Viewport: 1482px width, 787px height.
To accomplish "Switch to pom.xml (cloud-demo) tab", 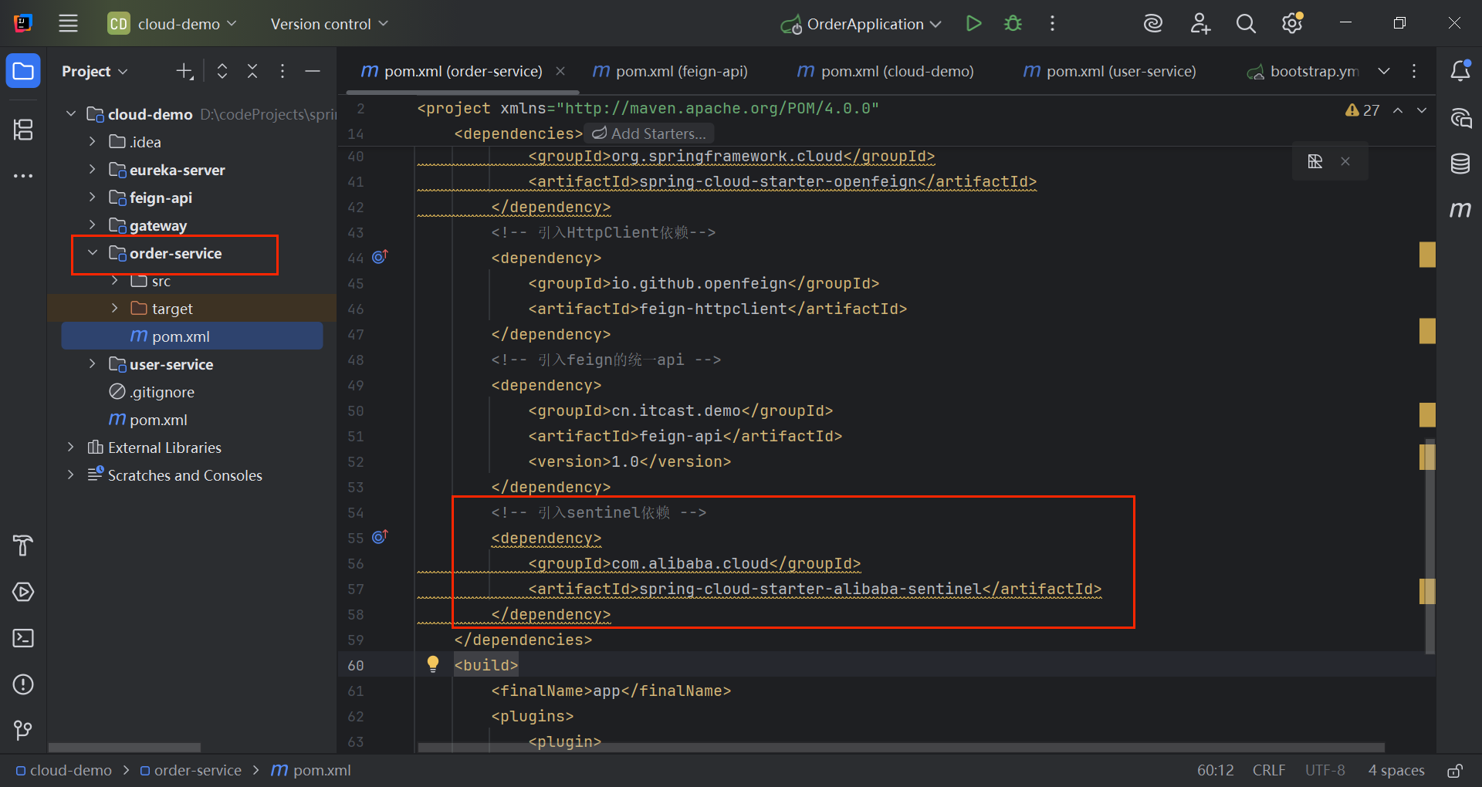I will [885, 71].
